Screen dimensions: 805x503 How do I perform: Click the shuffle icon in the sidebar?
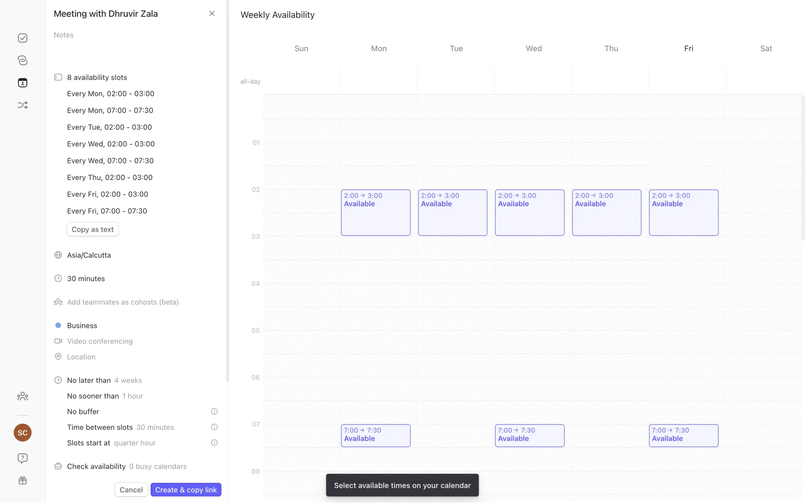click(x=22, y=105)
